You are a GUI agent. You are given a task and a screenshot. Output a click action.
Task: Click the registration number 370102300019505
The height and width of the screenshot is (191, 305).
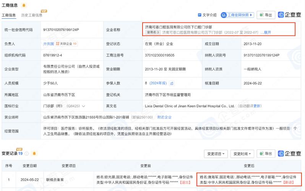tap(159, 55)
